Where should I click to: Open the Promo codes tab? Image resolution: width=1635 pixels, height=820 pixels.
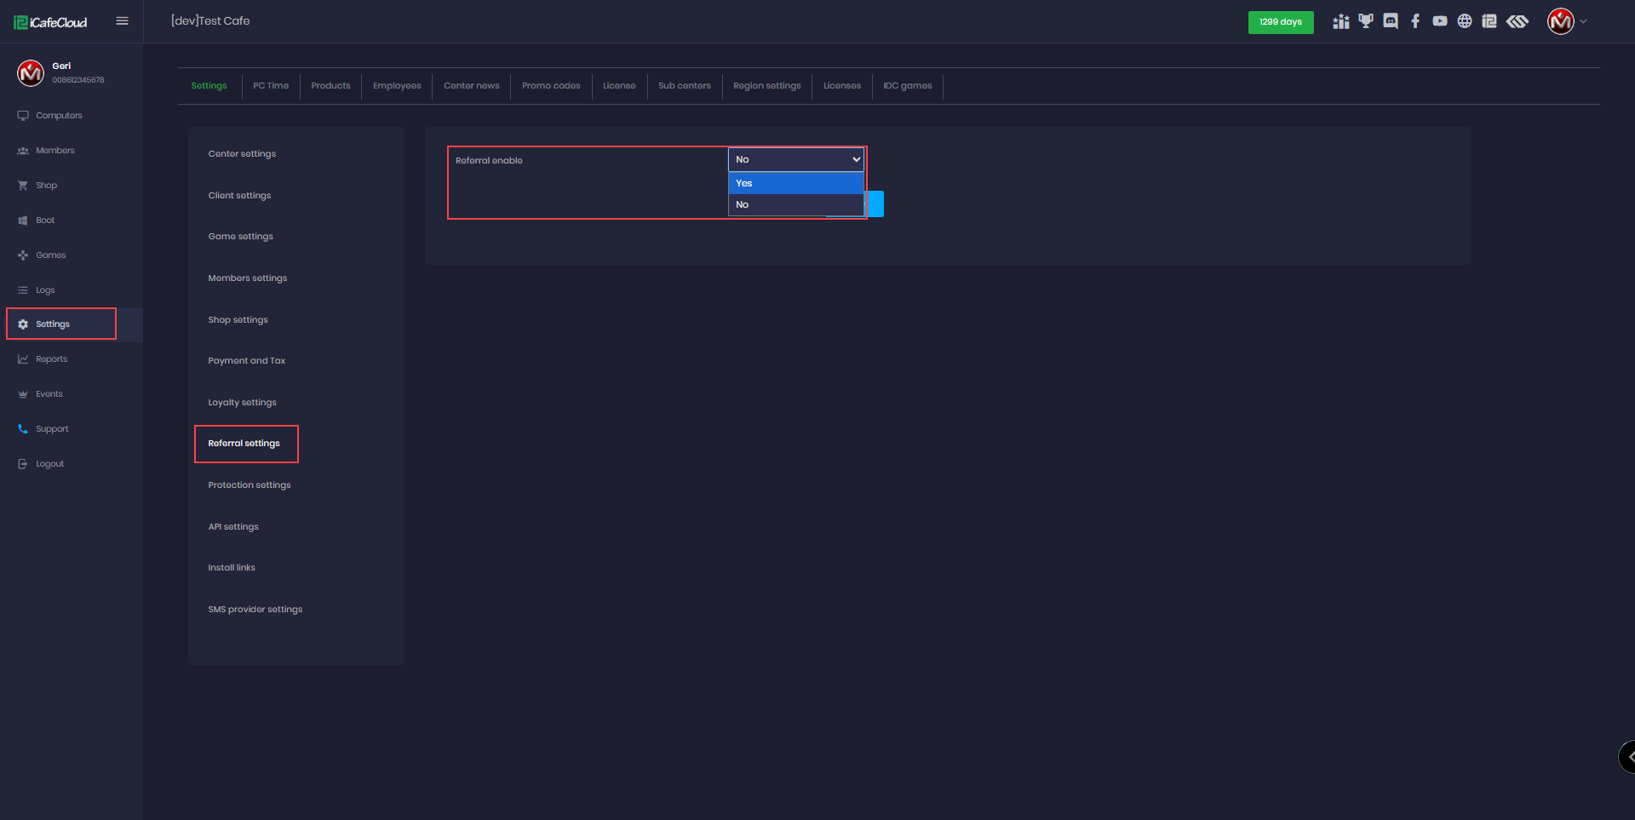pos(551,86)
